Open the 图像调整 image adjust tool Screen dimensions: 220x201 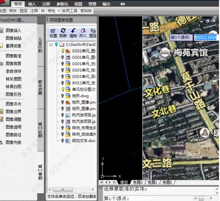pyautogui.click(x=14, y=119)
